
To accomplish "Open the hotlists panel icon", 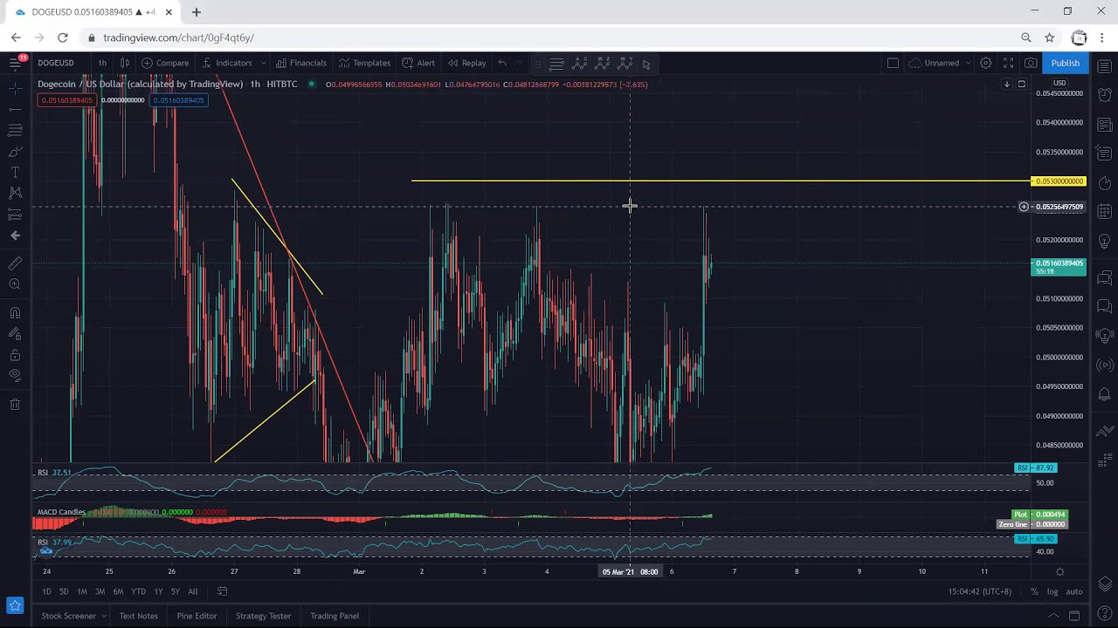I will (x=1105, y=183).
